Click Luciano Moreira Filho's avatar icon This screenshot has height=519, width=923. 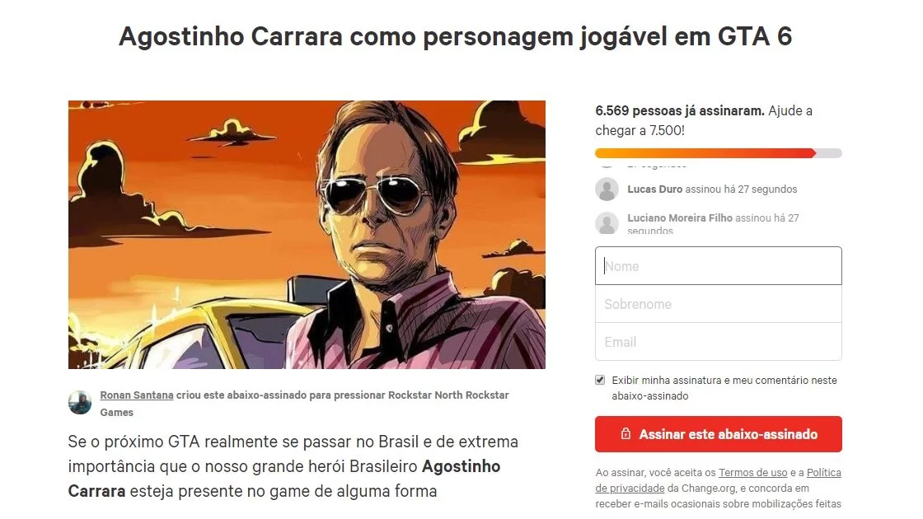pos(607,222)
